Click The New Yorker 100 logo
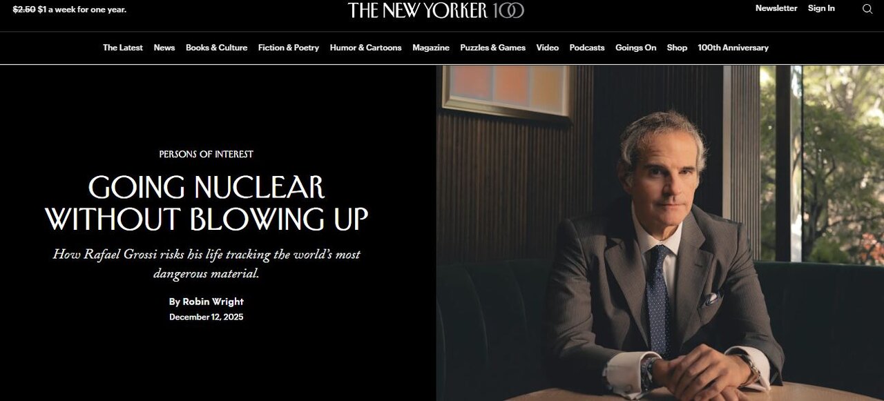Viewport: 884px width, 401px height. click(x=436, y=10)
